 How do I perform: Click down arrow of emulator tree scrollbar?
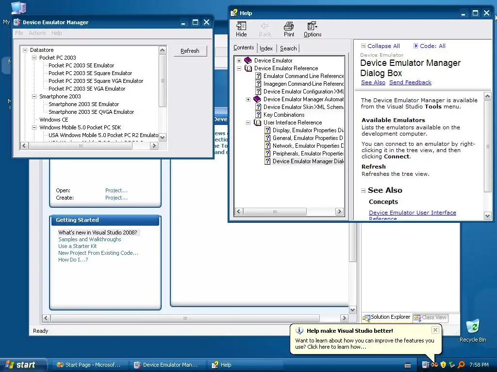point(162,137)
